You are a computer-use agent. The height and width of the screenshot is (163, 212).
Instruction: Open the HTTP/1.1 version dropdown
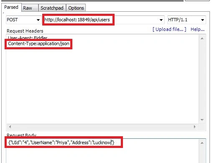tap(186, 20)
